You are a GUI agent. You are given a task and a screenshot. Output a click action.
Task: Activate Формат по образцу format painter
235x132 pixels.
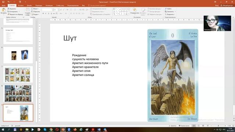click(15, 14)
